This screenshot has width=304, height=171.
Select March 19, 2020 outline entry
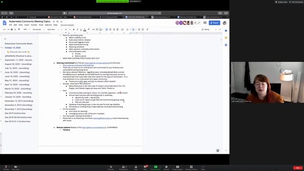click(18, 89)
